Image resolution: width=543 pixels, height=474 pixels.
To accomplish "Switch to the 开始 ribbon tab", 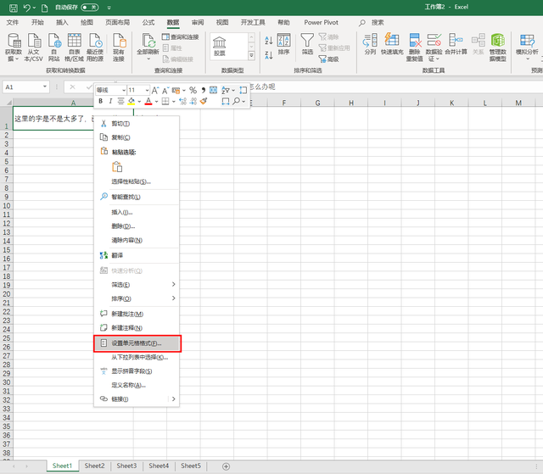I will (37, 23).
